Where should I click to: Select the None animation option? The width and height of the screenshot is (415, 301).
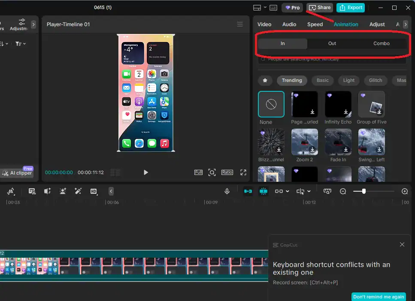point(271,104)
